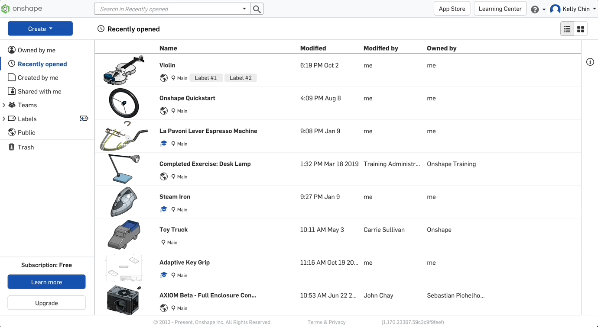Click the globe icon under Desk Lamp
The height and width of the screenshot is (327, 598).
tap(164, 176)
